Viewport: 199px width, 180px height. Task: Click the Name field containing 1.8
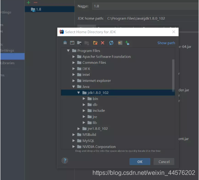pyautogui.click(x=145, y=6)
